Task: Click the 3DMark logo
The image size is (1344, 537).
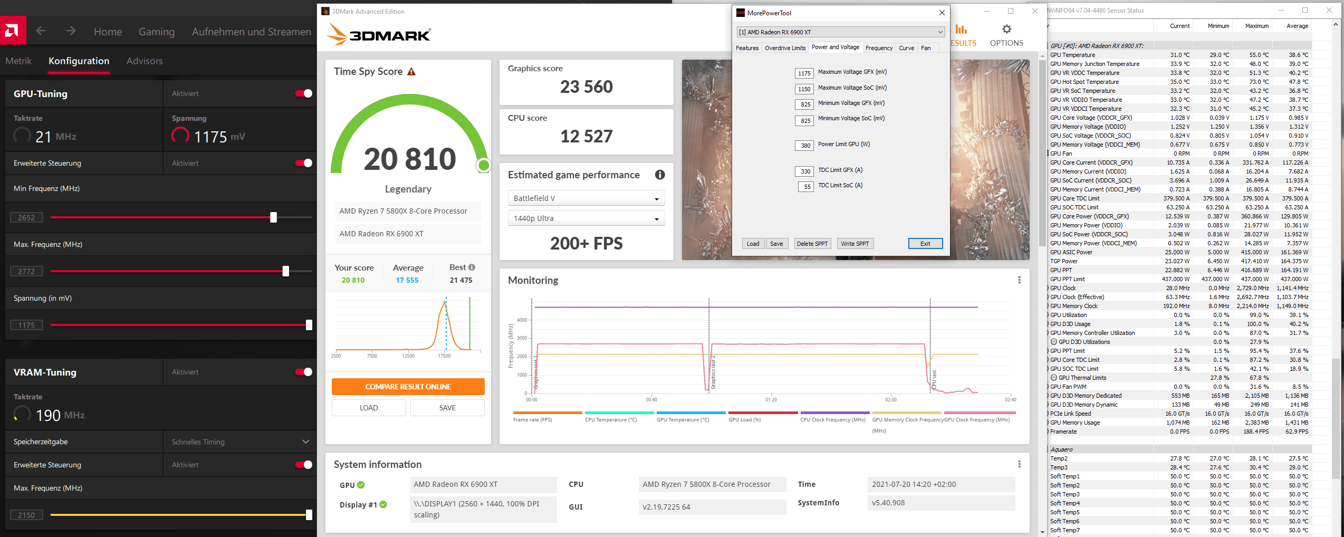Action: tap(379, 34)
